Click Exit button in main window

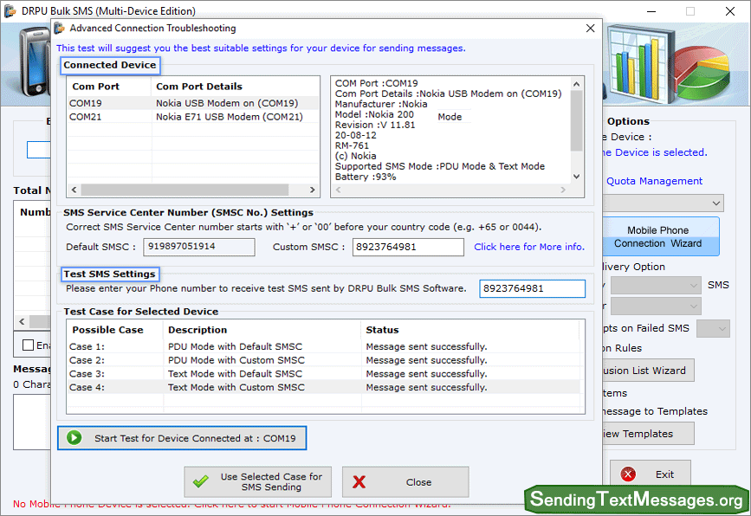[650, 474]
